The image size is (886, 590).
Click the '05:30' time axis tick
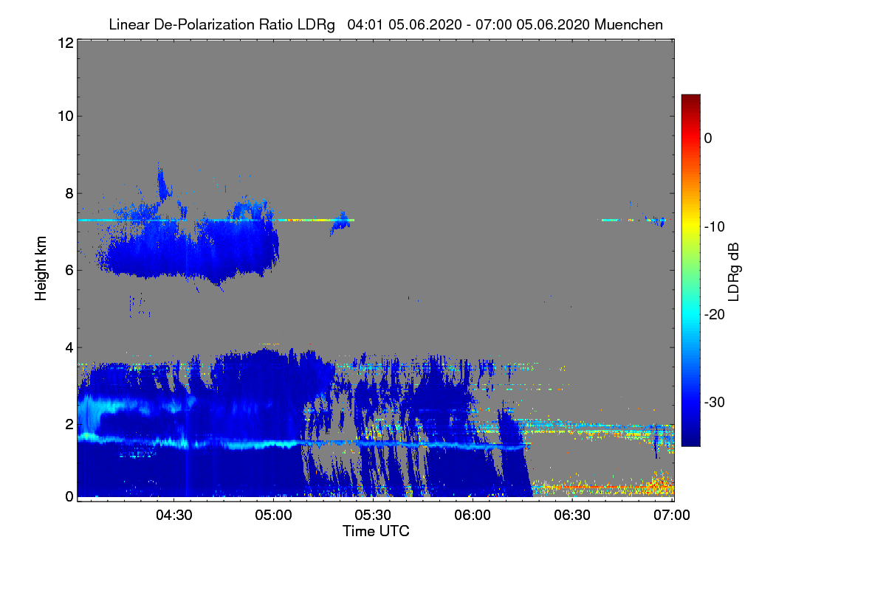pos(374,515)
